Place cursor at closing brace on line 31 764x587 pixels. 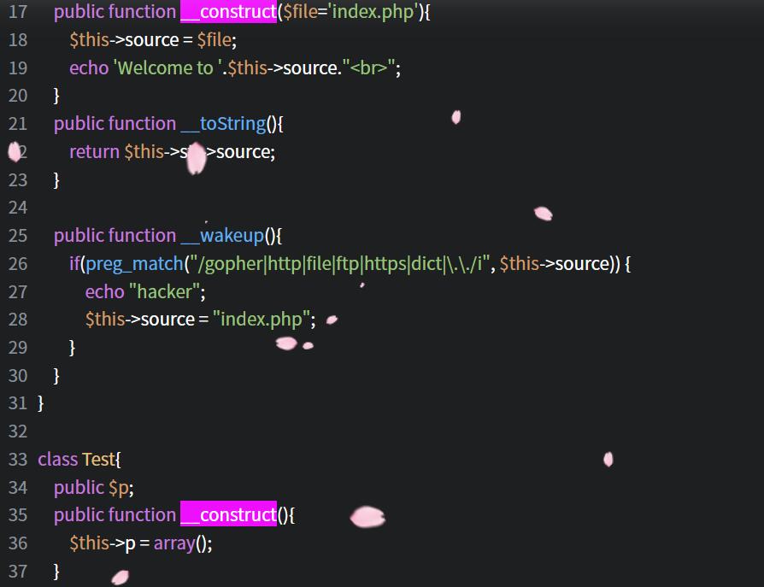point(41,402)
